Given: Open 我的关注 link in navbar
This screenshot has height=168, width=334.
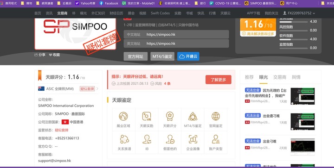Looking at the screenshot, I should (x=271, y=13).
